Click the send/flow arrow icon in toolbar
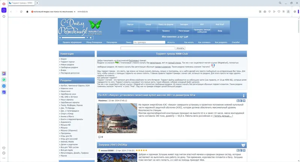The image size is (300, 162). point(274,12)
